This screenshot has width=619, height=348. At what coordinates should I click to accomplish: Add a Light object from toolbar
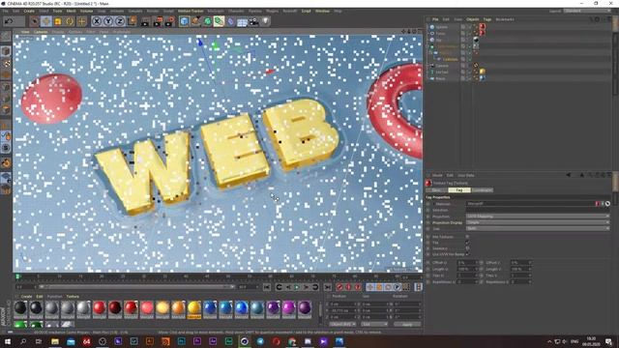[x=265, y=21]
